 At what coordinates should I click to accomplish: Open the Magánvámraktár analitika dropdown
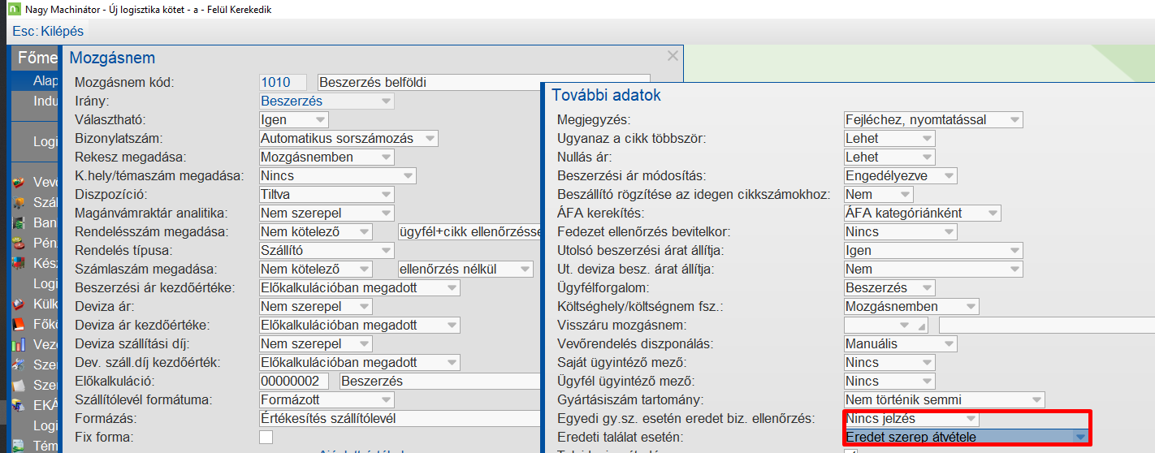327,213
